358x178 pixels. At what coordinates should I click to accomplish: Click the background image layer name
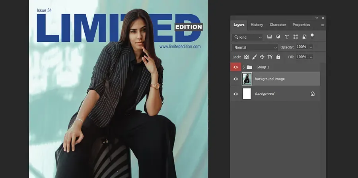pyautogui.click(x=270, y=79)
